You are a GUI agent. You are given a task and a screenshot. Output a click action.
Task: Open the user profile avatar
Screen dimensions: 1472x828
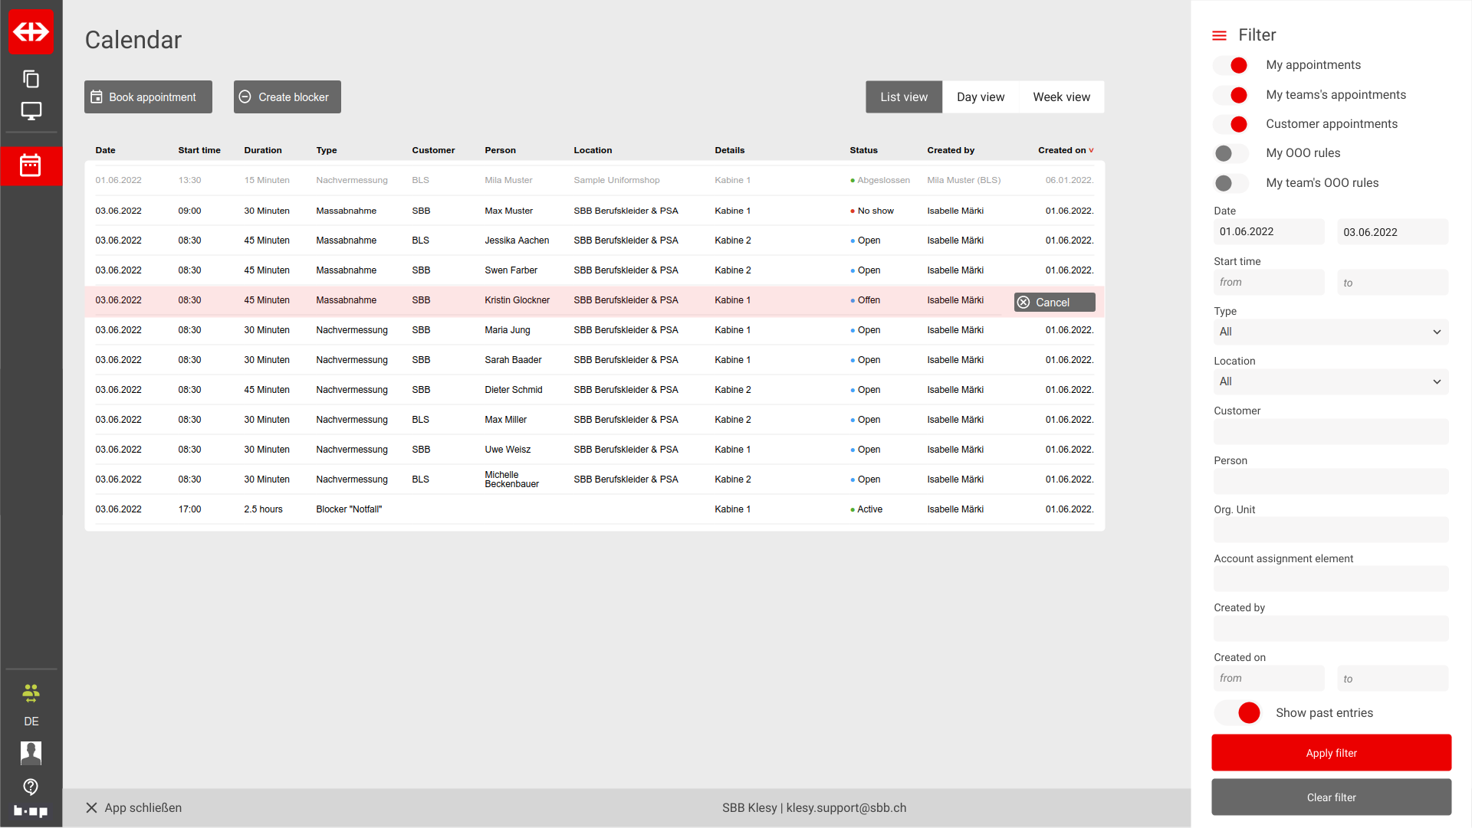[x=31, y=753]
